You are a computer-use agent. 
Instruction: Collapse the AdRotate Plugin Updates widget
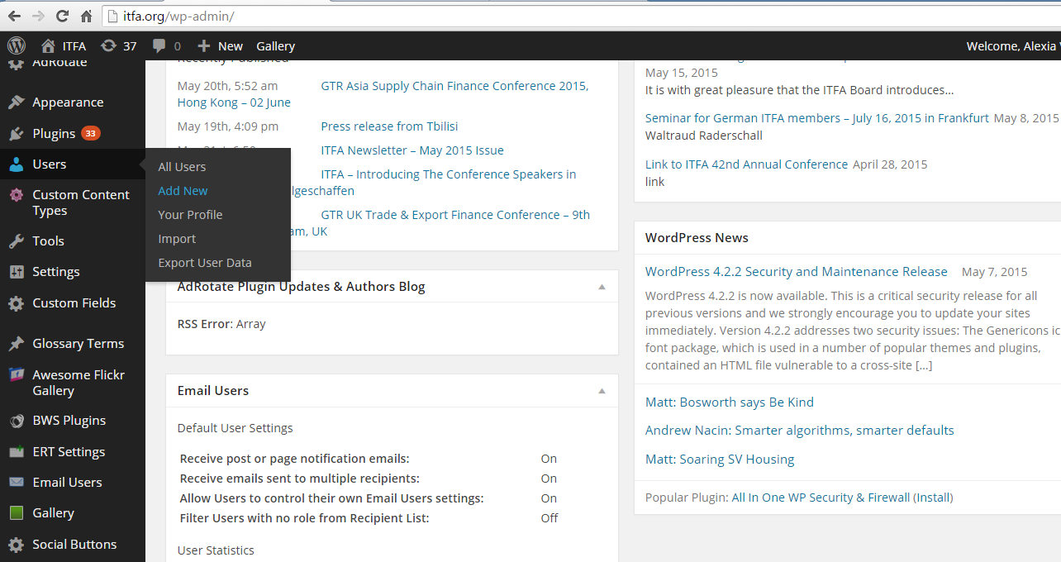point(602,287)
